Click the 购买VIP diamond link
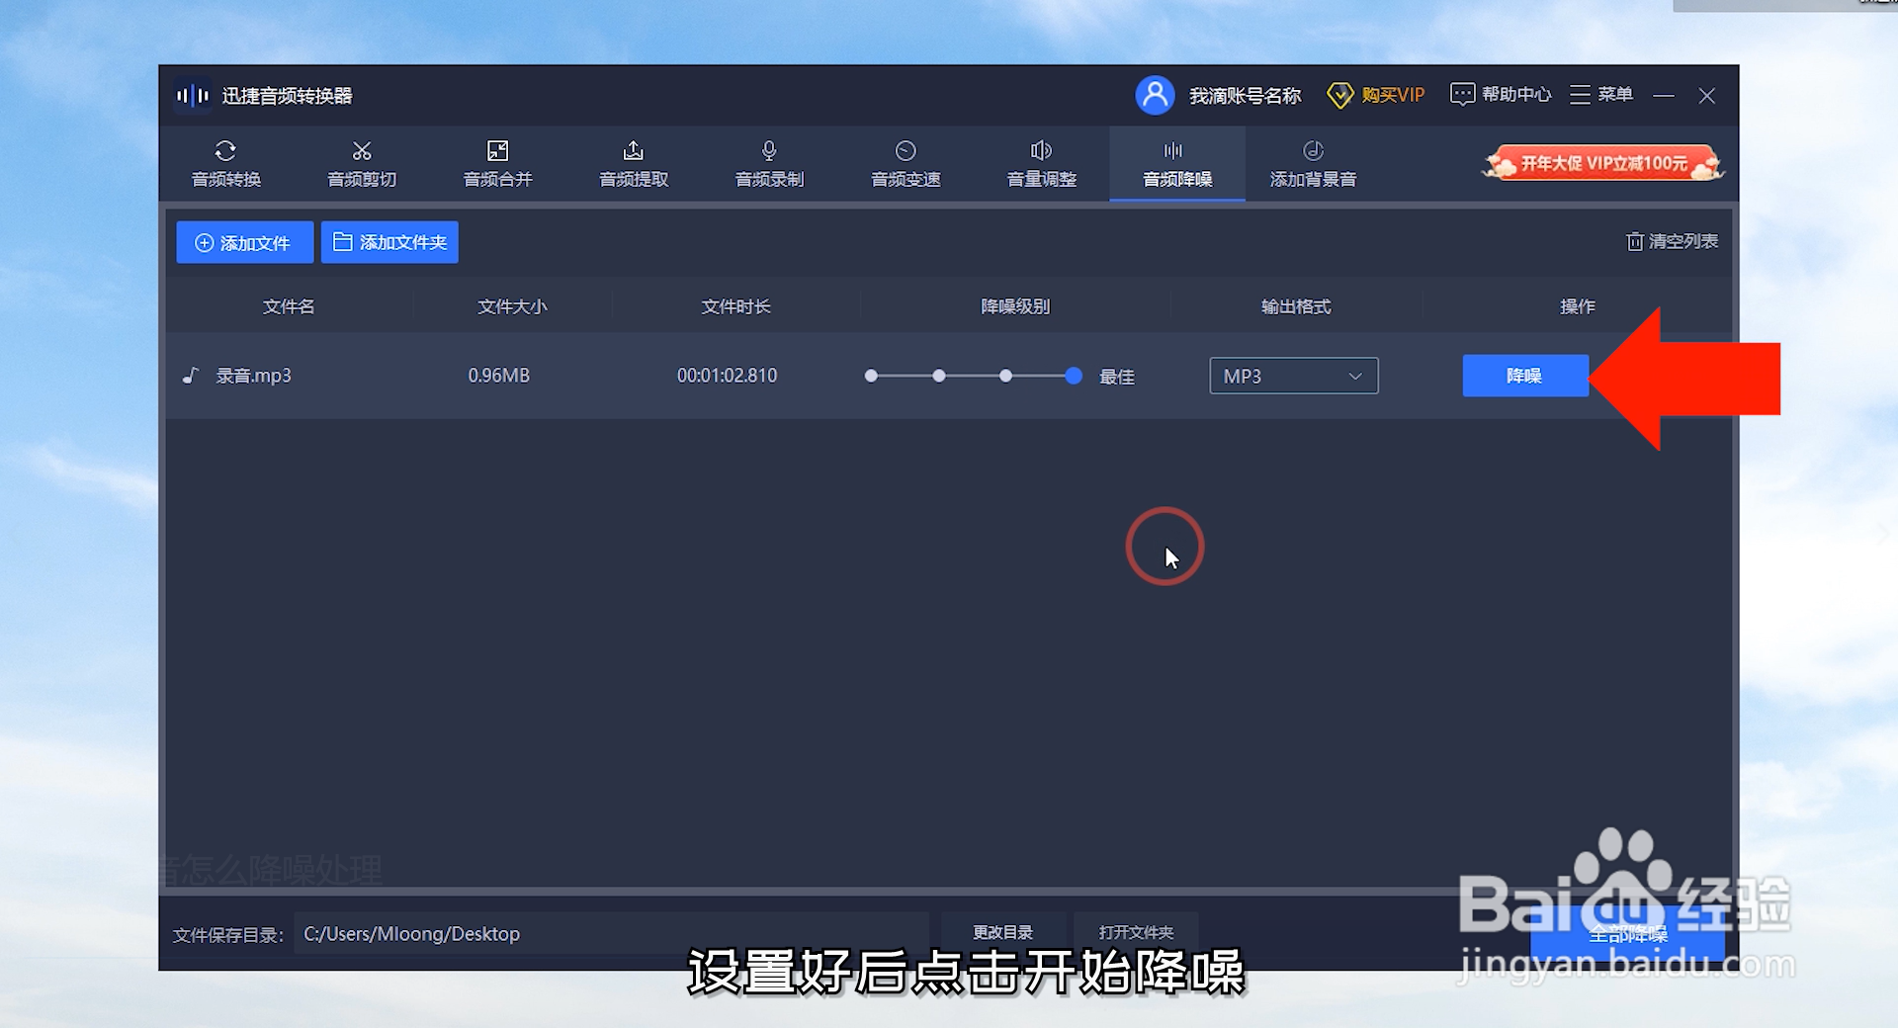1898x1028 pixels. click(x=1375, y=95)
